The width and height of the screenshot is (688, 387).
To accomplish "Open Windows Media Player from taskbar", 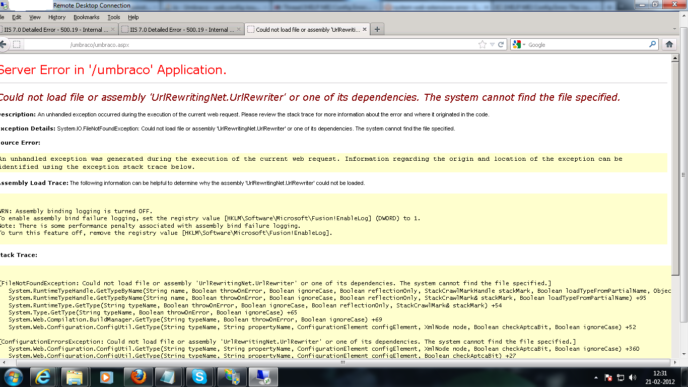I will coord(106,377).
